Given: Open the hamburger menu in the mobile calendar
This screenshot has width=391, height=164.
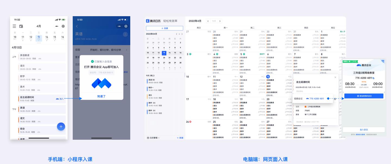Looking at the screenshot, I should click(x=14, y=26).
